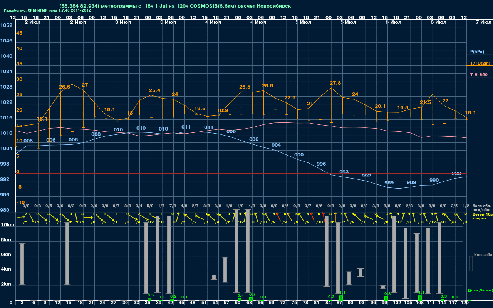Click the 004 pressure label

click(276, 145)
